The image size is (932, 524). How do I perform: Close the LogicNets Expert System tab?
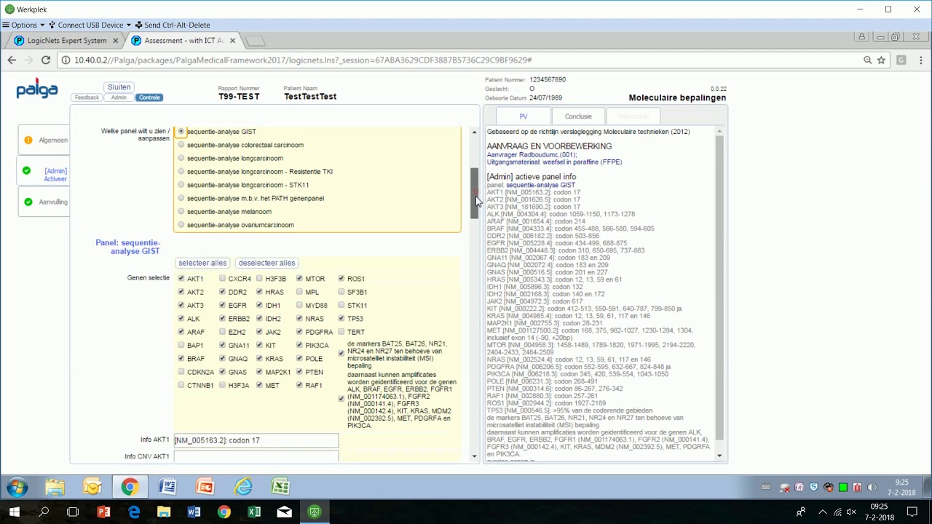point(115,41)
